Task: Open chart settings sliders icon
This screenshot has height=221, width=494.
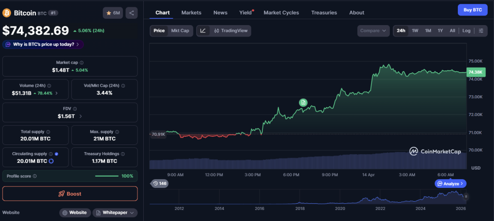Action: click(x=481, y=31)
